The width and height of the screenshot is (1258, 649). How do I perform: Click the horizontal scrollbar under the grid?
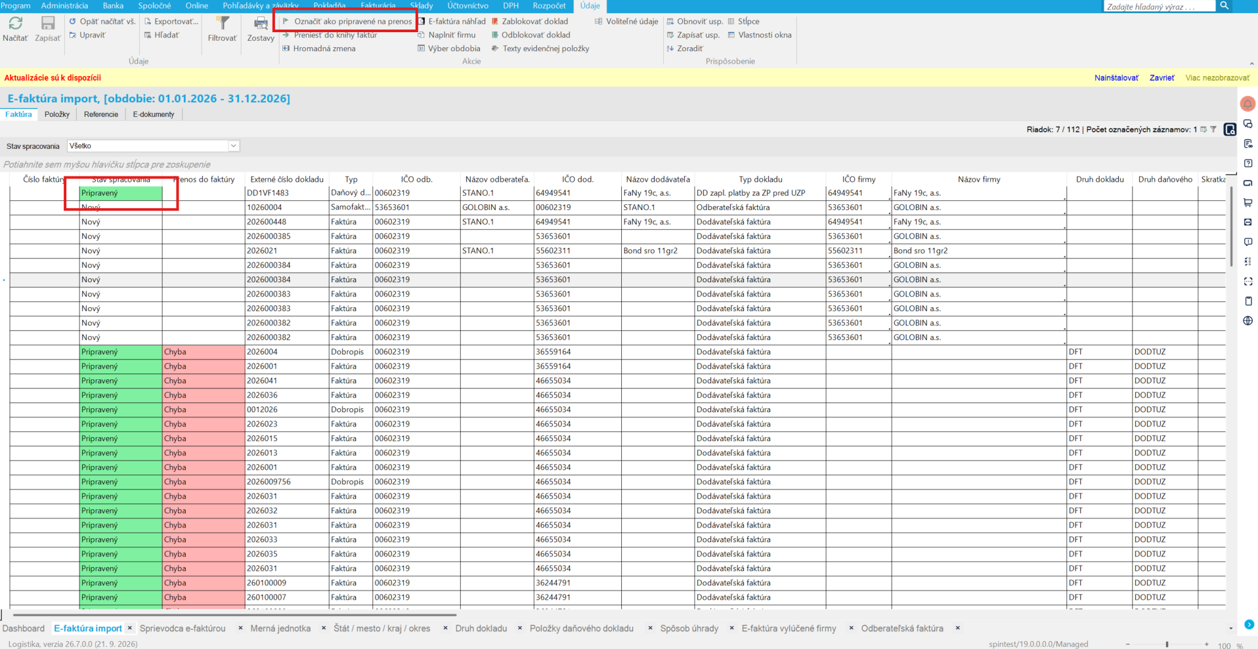[235, 615]
